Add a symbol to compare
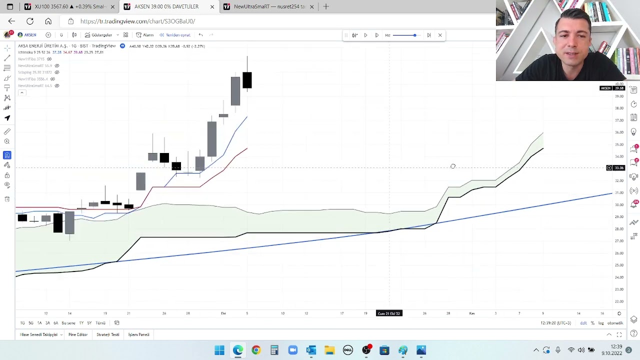The image size is (640, 360). pos(48,35)
